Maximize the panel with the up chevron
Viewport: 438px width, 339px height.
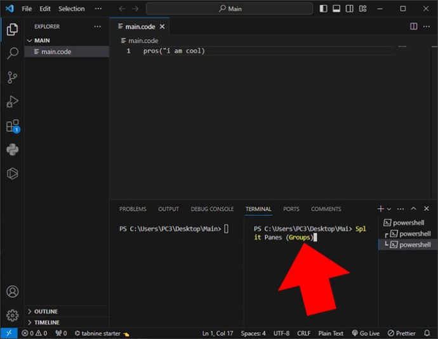(x=413, y=209)
